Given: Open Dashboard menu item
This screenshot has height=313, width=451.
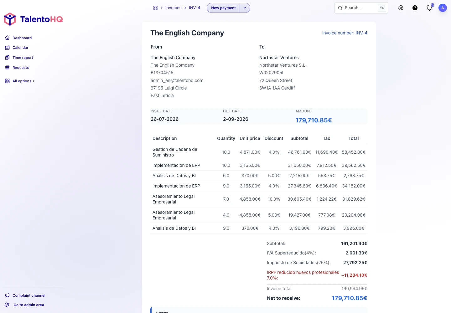Looking at the screenshot, I should click(x=22, y=38).
